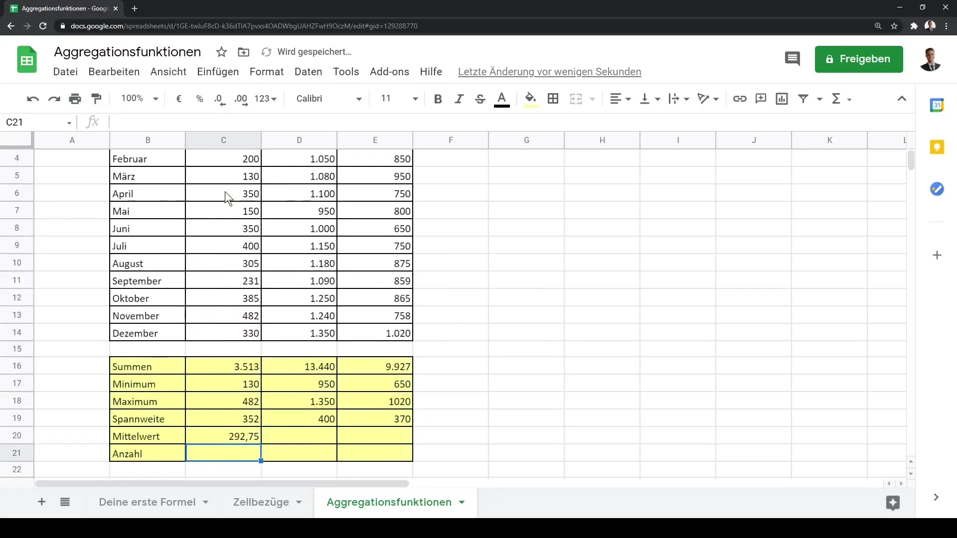Open the Datei menu
957x538 pixels.
pos(65,72)
